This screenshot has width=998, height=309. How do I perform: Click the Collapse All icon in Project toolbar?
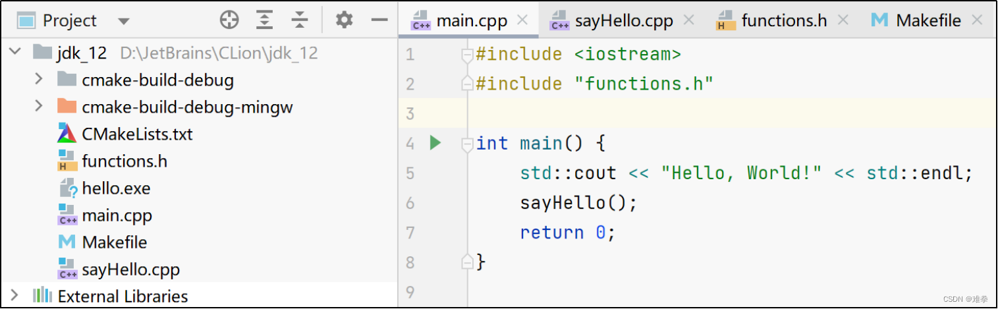300,20
